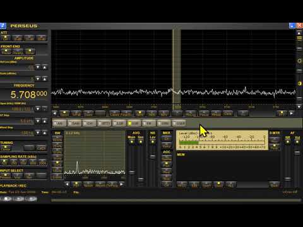Toggle the front-end Dither button
The image size is (303, 227).
[30, 52]
